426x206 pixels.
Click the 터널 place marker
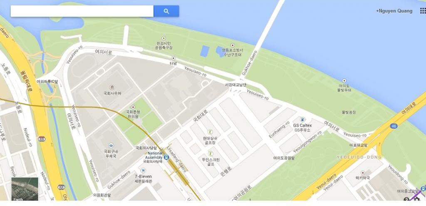[x=173, y=58]
